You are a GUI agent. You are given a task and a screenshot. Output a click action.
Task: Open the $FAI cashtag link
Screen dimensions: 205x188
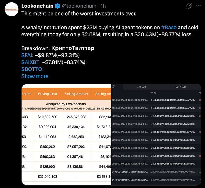(x=27, y=55)
